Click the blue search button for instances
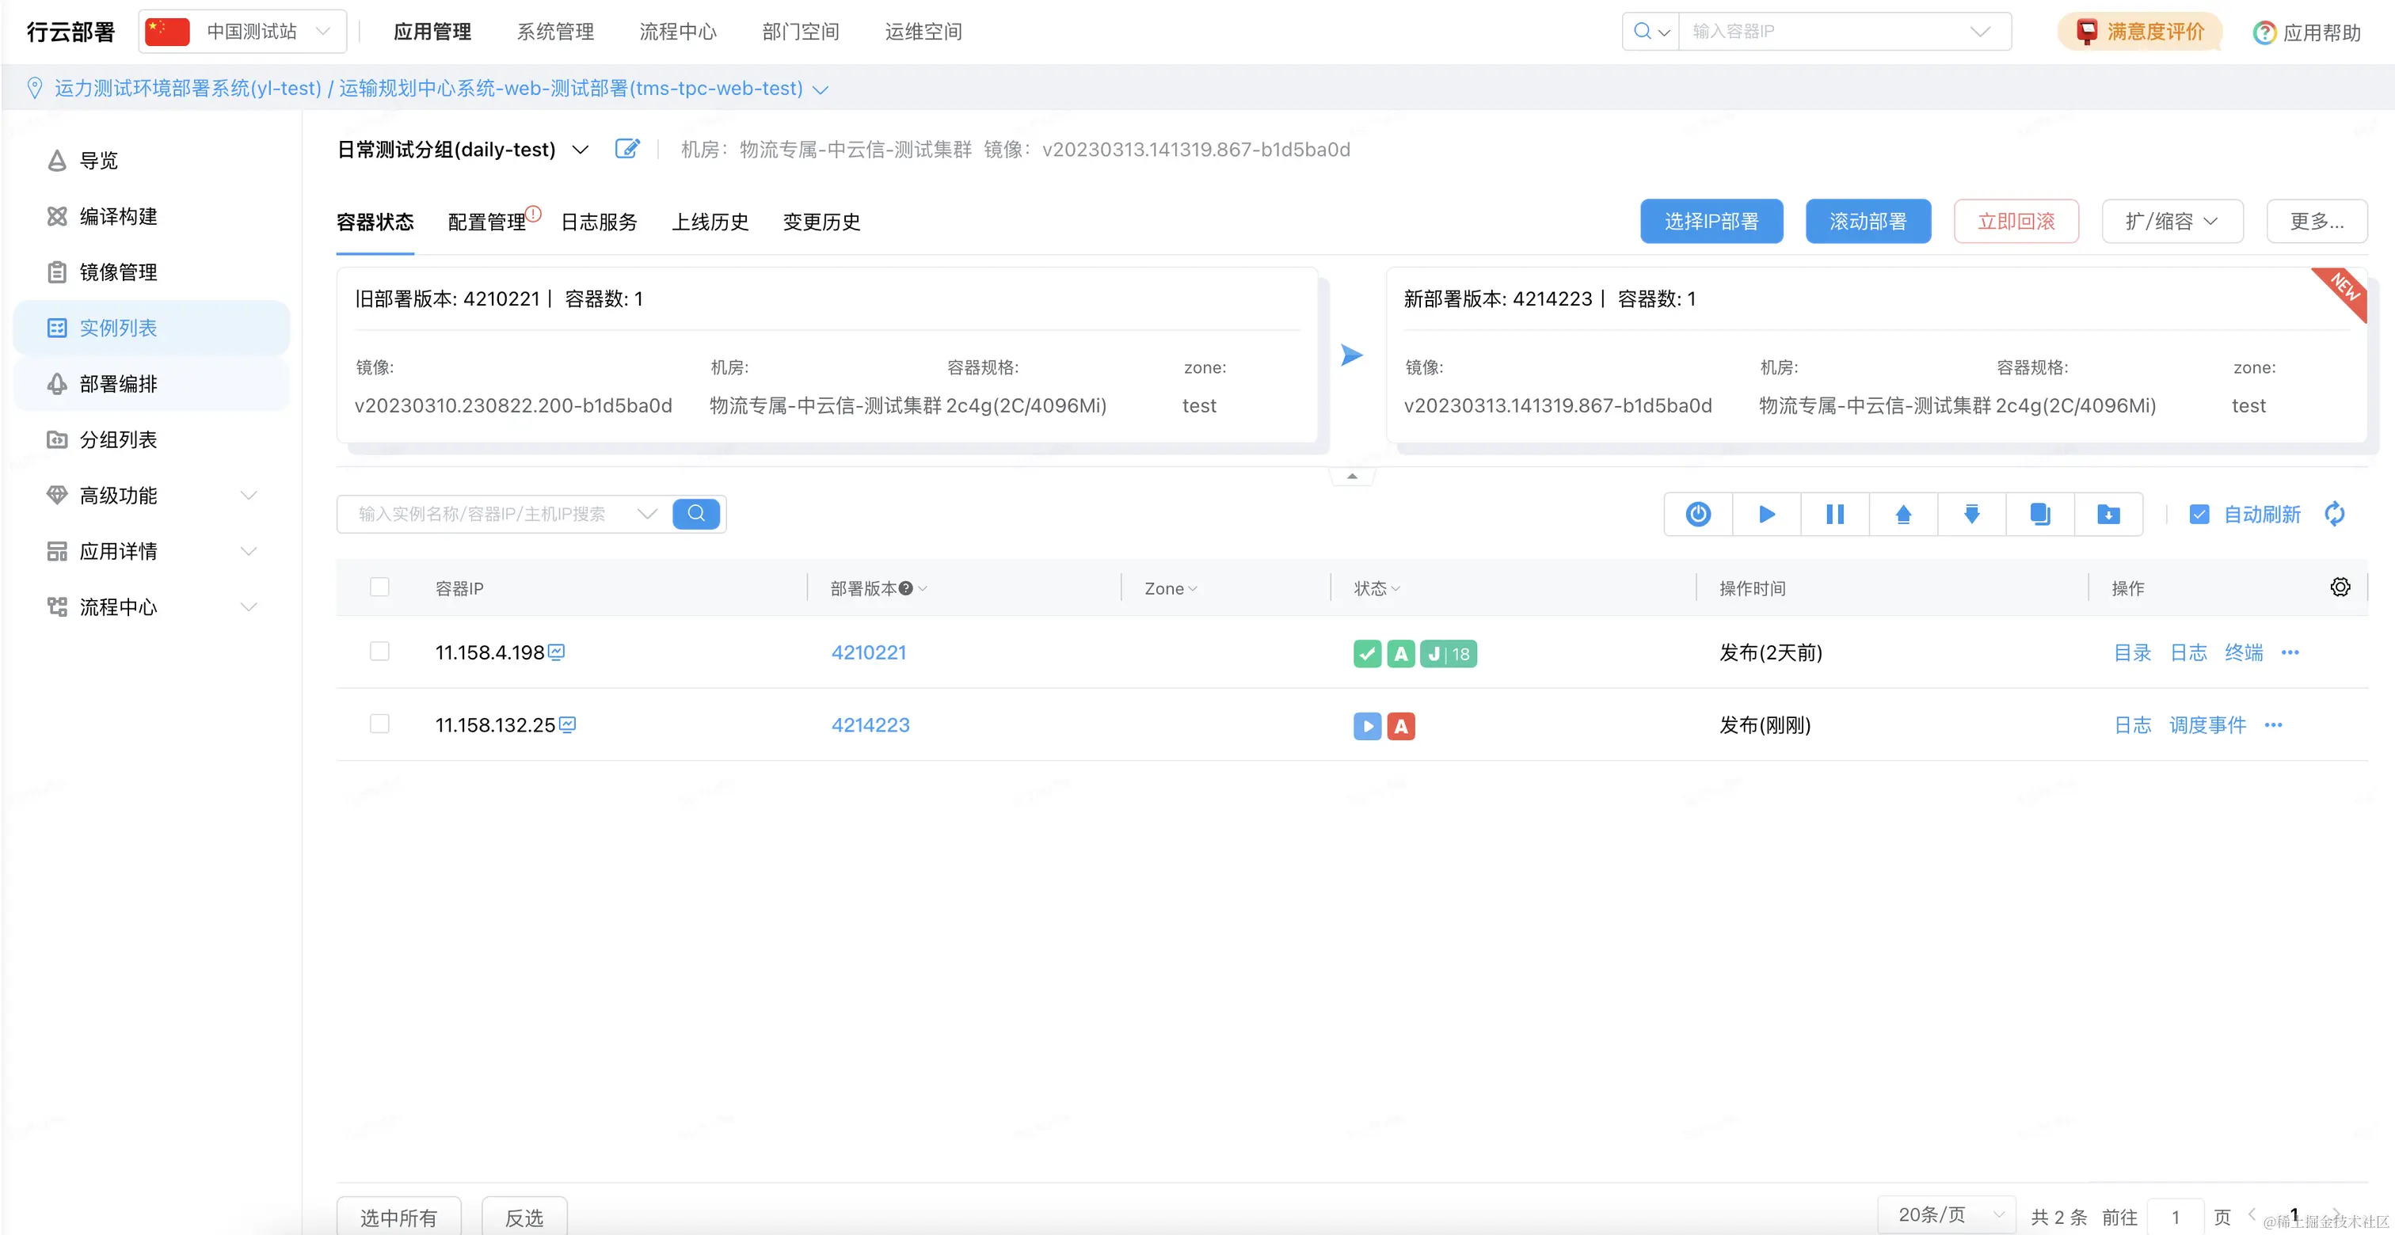Image resolution: width=2395 pixels, height=1235 pixels. 696,513
